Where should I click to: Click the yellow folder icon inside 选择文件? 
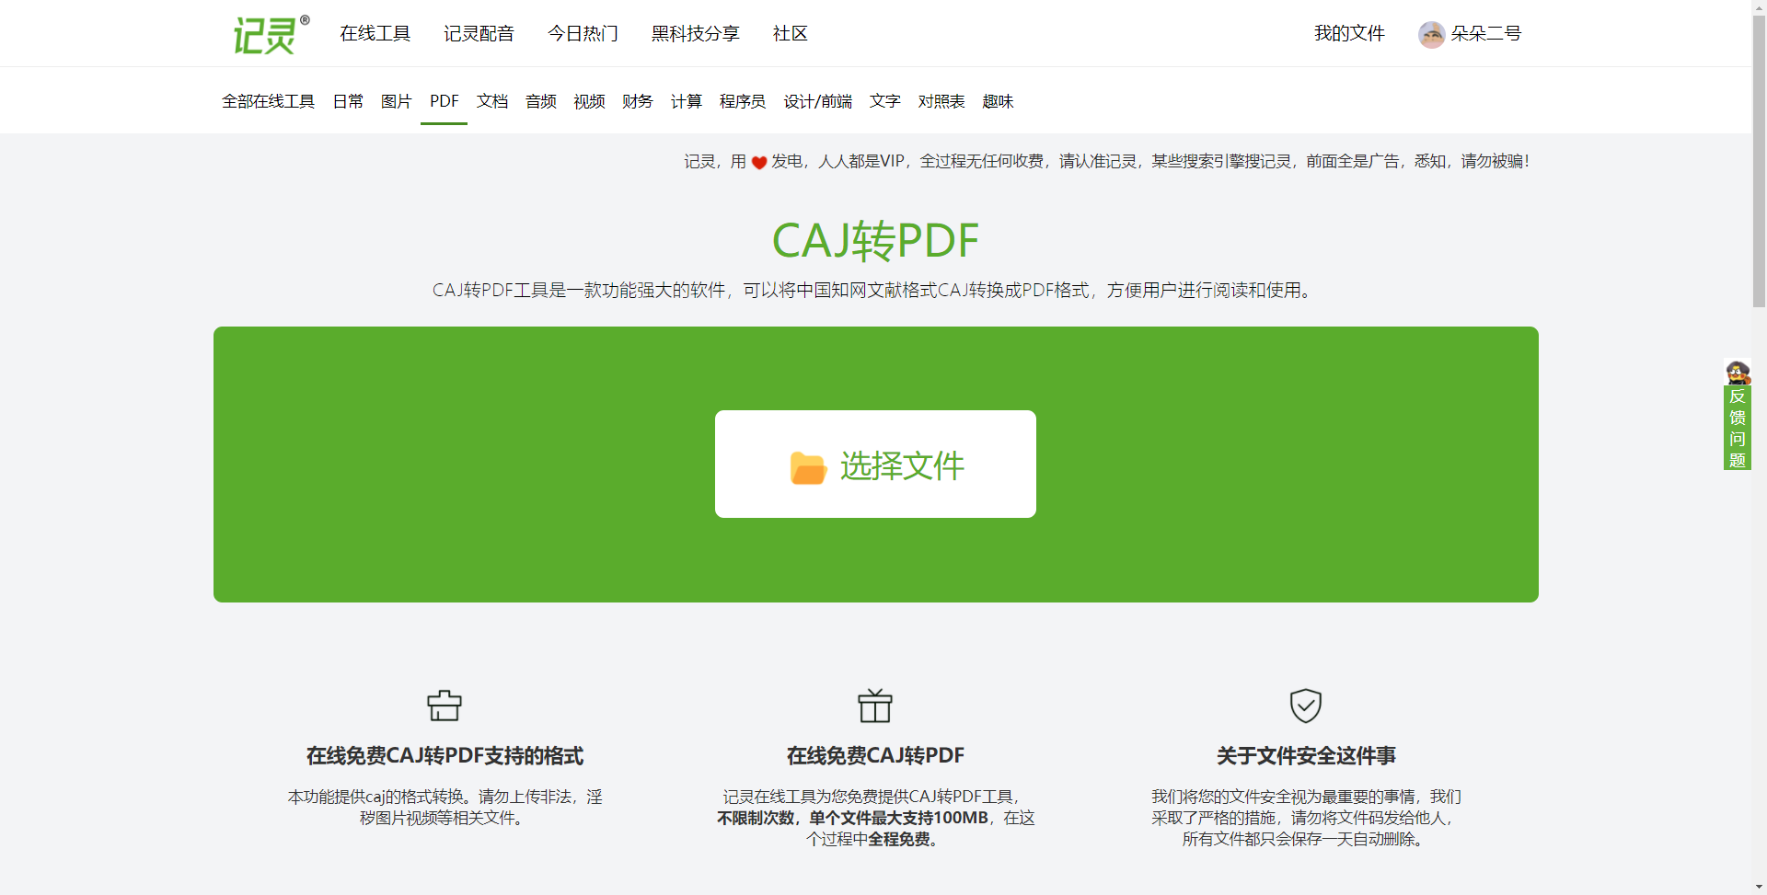click(807, 466)
